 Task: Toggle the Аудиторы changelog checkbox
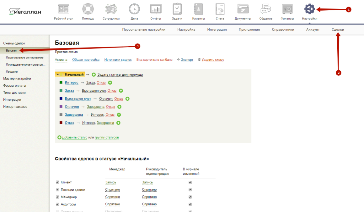point(190,204)
